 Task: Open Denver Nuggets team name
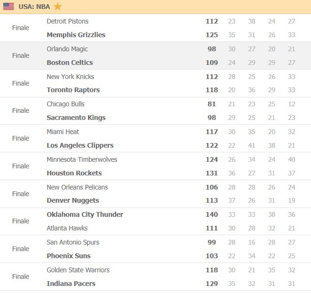pos(73,200)
